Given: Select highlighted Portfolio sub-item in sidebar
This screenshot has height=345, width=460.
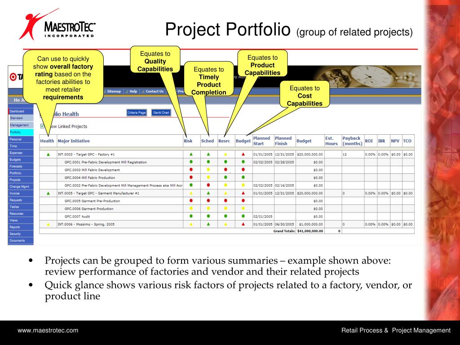Looking at the screenshot, I should [21, 132].
